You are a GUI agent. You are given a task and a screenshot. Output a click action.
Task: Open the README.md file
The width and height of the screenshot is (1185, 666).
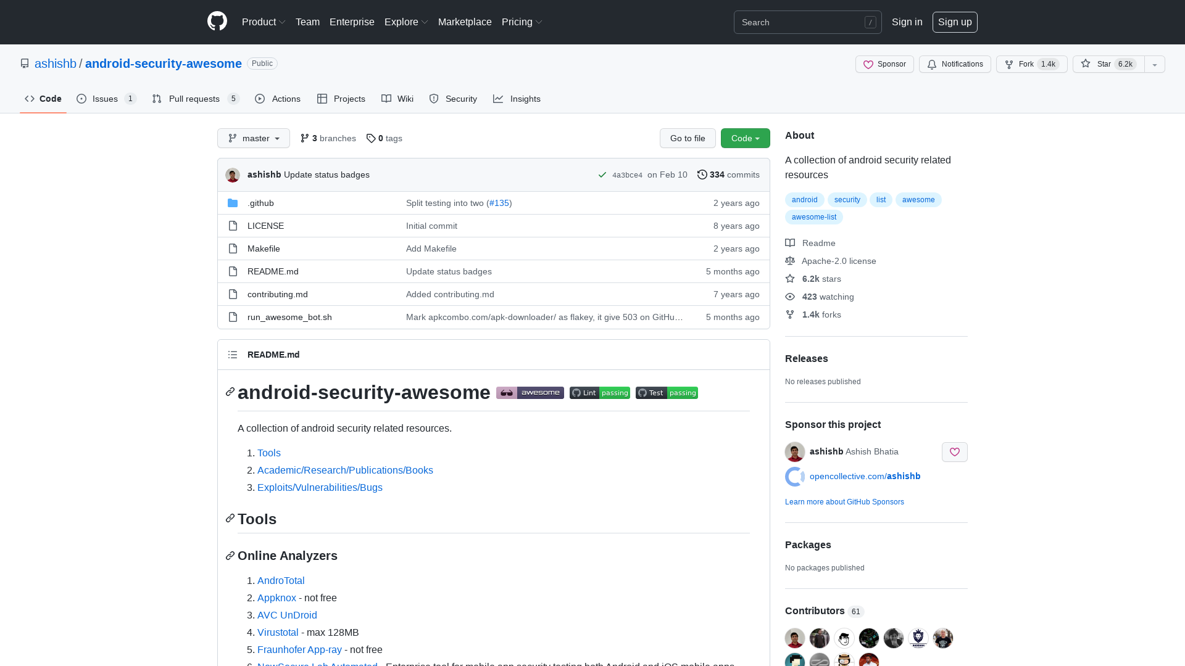click(x=273, y=271)
